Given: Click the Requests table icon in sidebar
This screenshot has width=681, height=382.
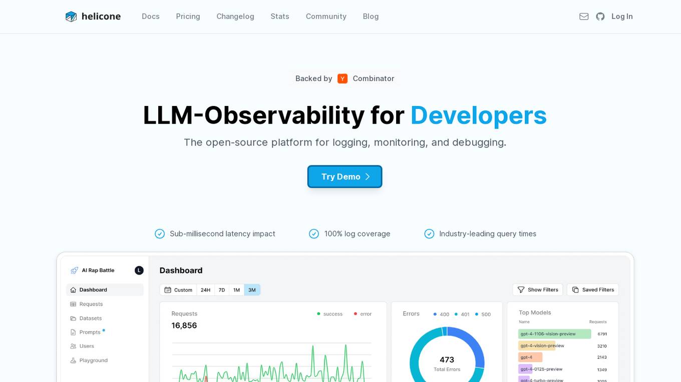Looking at the screenshot, I should (73, 304).
